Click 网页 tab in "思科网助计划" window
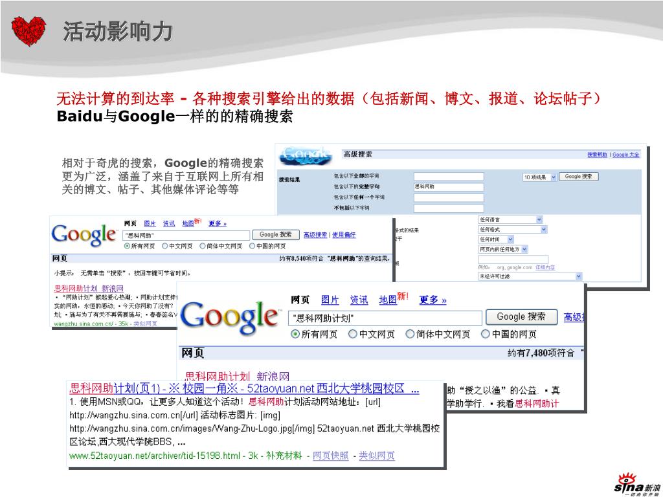Screen dimensions: 663x497 300,300
